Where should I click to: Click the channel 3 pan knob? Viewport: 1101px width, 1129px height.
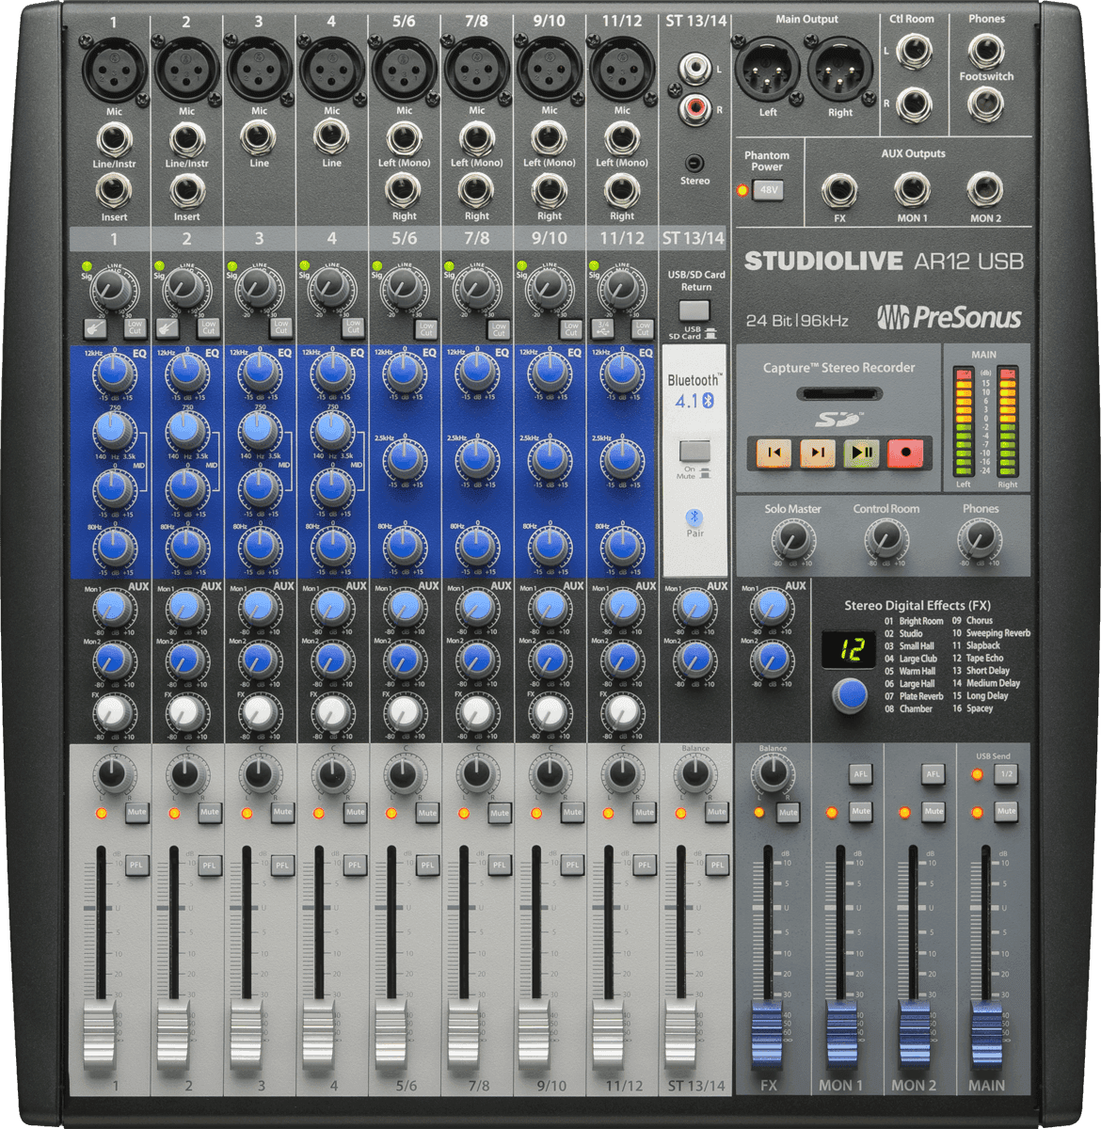coord(258,776)
